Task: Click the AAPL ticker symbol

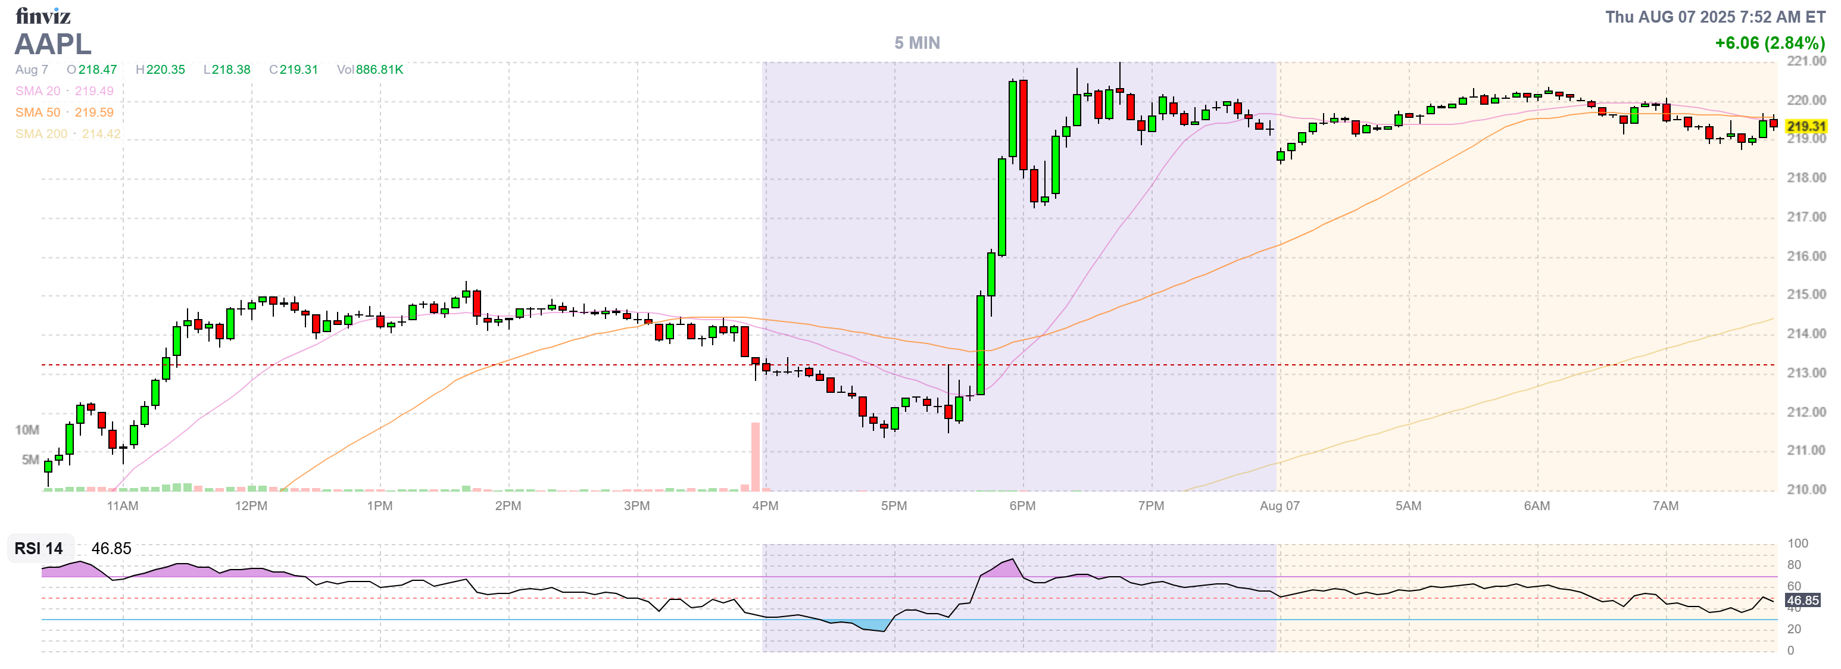Action: [53, 44]
